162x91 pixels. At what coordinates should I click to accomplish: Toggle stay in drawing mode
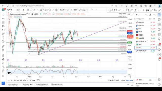3,59
